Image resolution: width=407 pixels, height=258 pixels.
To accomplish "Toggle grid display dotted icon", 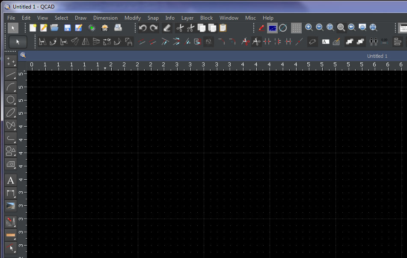I will pos(296,28).
